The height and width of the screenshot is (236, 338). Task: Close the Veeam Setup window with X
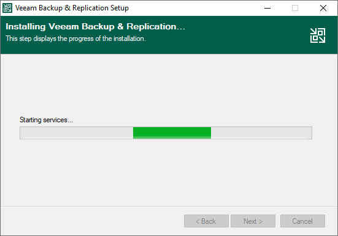323,8
